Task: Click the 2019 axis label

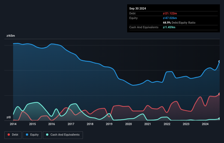Action: (109, 124)
